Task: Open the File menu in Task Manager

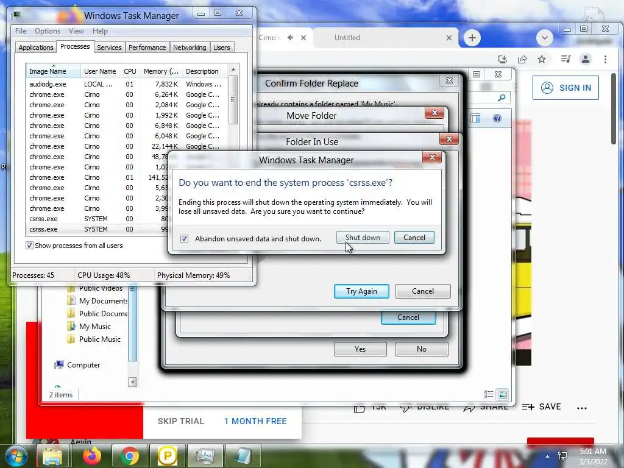Action: point(21,31)
